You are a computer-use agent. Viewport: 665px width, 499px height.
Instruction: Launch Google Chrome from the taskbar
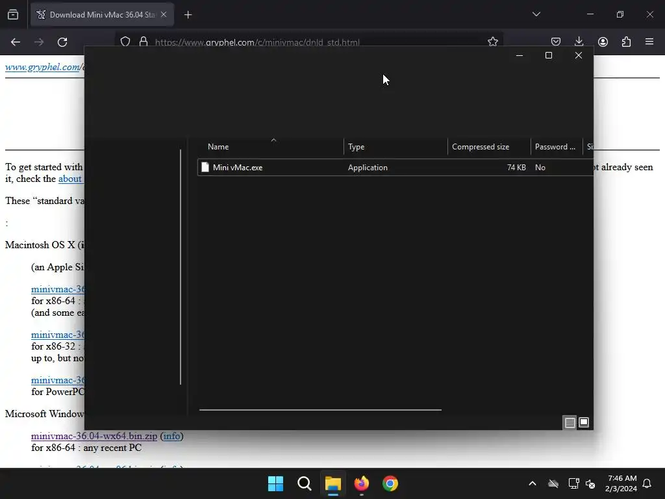point(390,483)
